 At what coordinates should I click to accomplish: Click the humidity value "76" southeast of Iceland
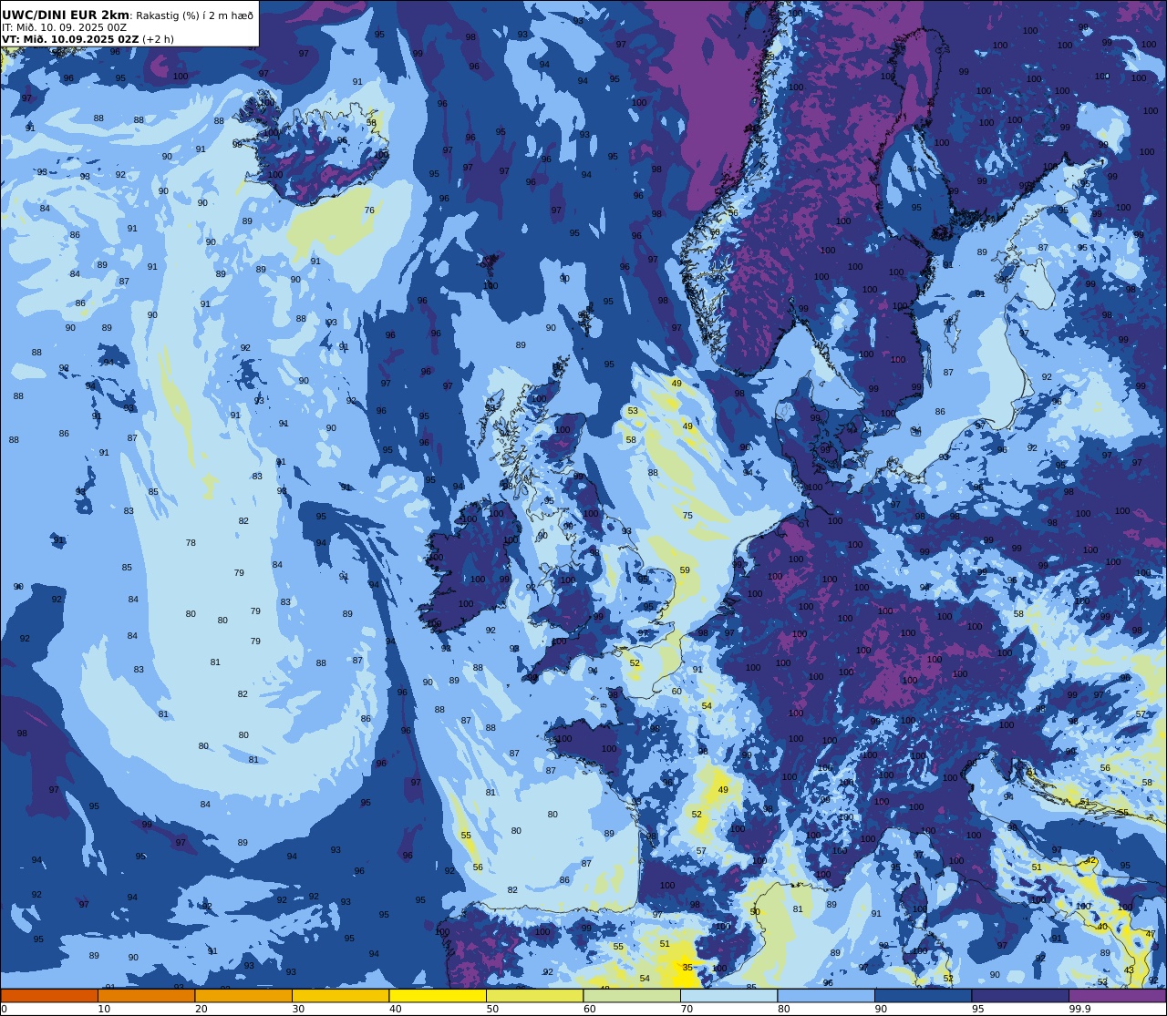(x=369, y=210)
